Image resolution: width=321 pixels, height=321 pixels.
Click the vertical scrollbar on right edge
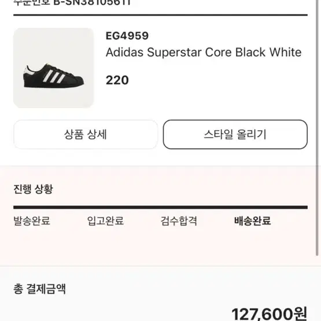tap(317, 127)
